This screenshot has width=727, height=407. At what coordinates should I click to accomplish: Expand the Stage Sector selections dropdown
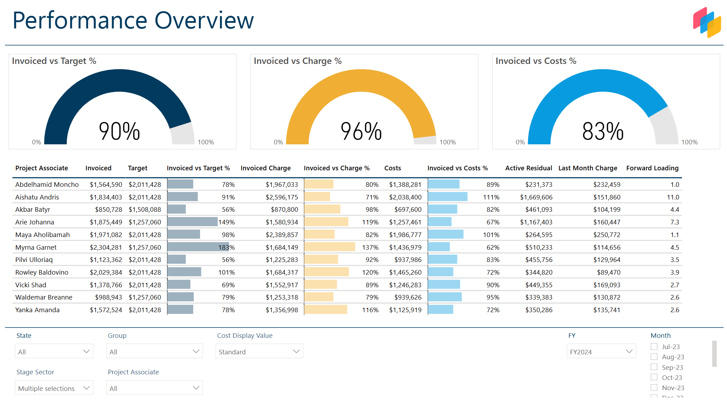pyautogui.click(x=54, y=387)
